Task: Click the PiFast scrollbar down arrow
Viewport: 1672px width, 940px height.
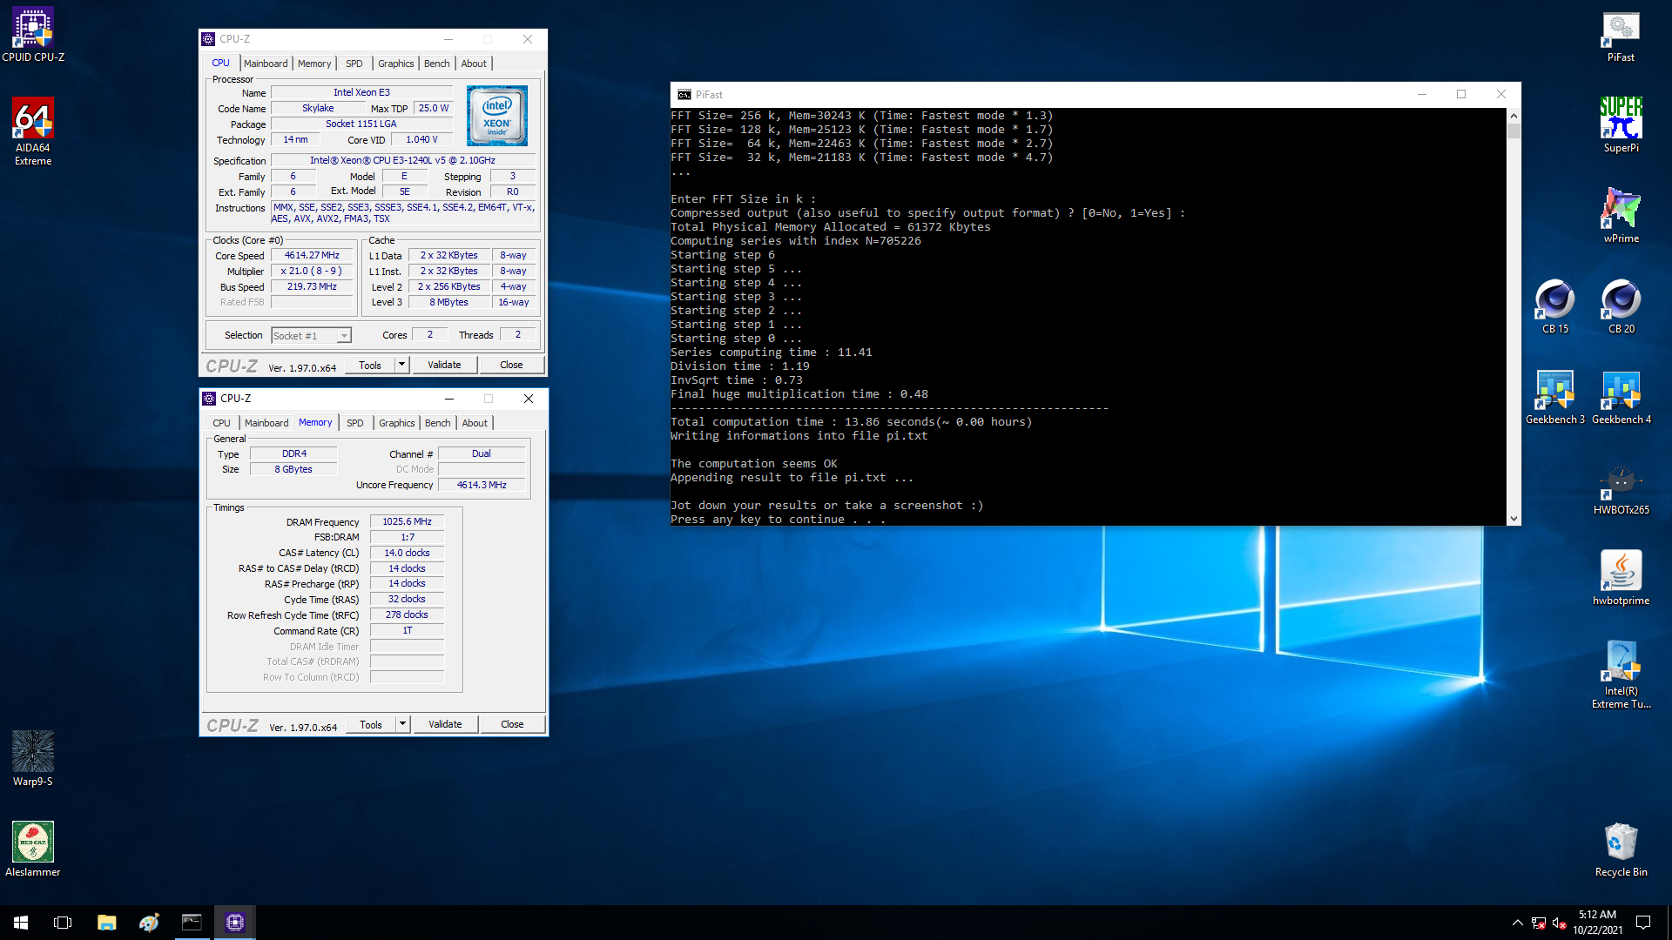Action: coord(1514,518)
